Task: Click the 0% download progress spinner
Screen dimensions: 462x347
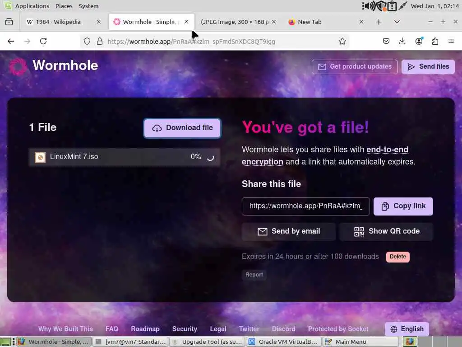Action: [210, 157]
